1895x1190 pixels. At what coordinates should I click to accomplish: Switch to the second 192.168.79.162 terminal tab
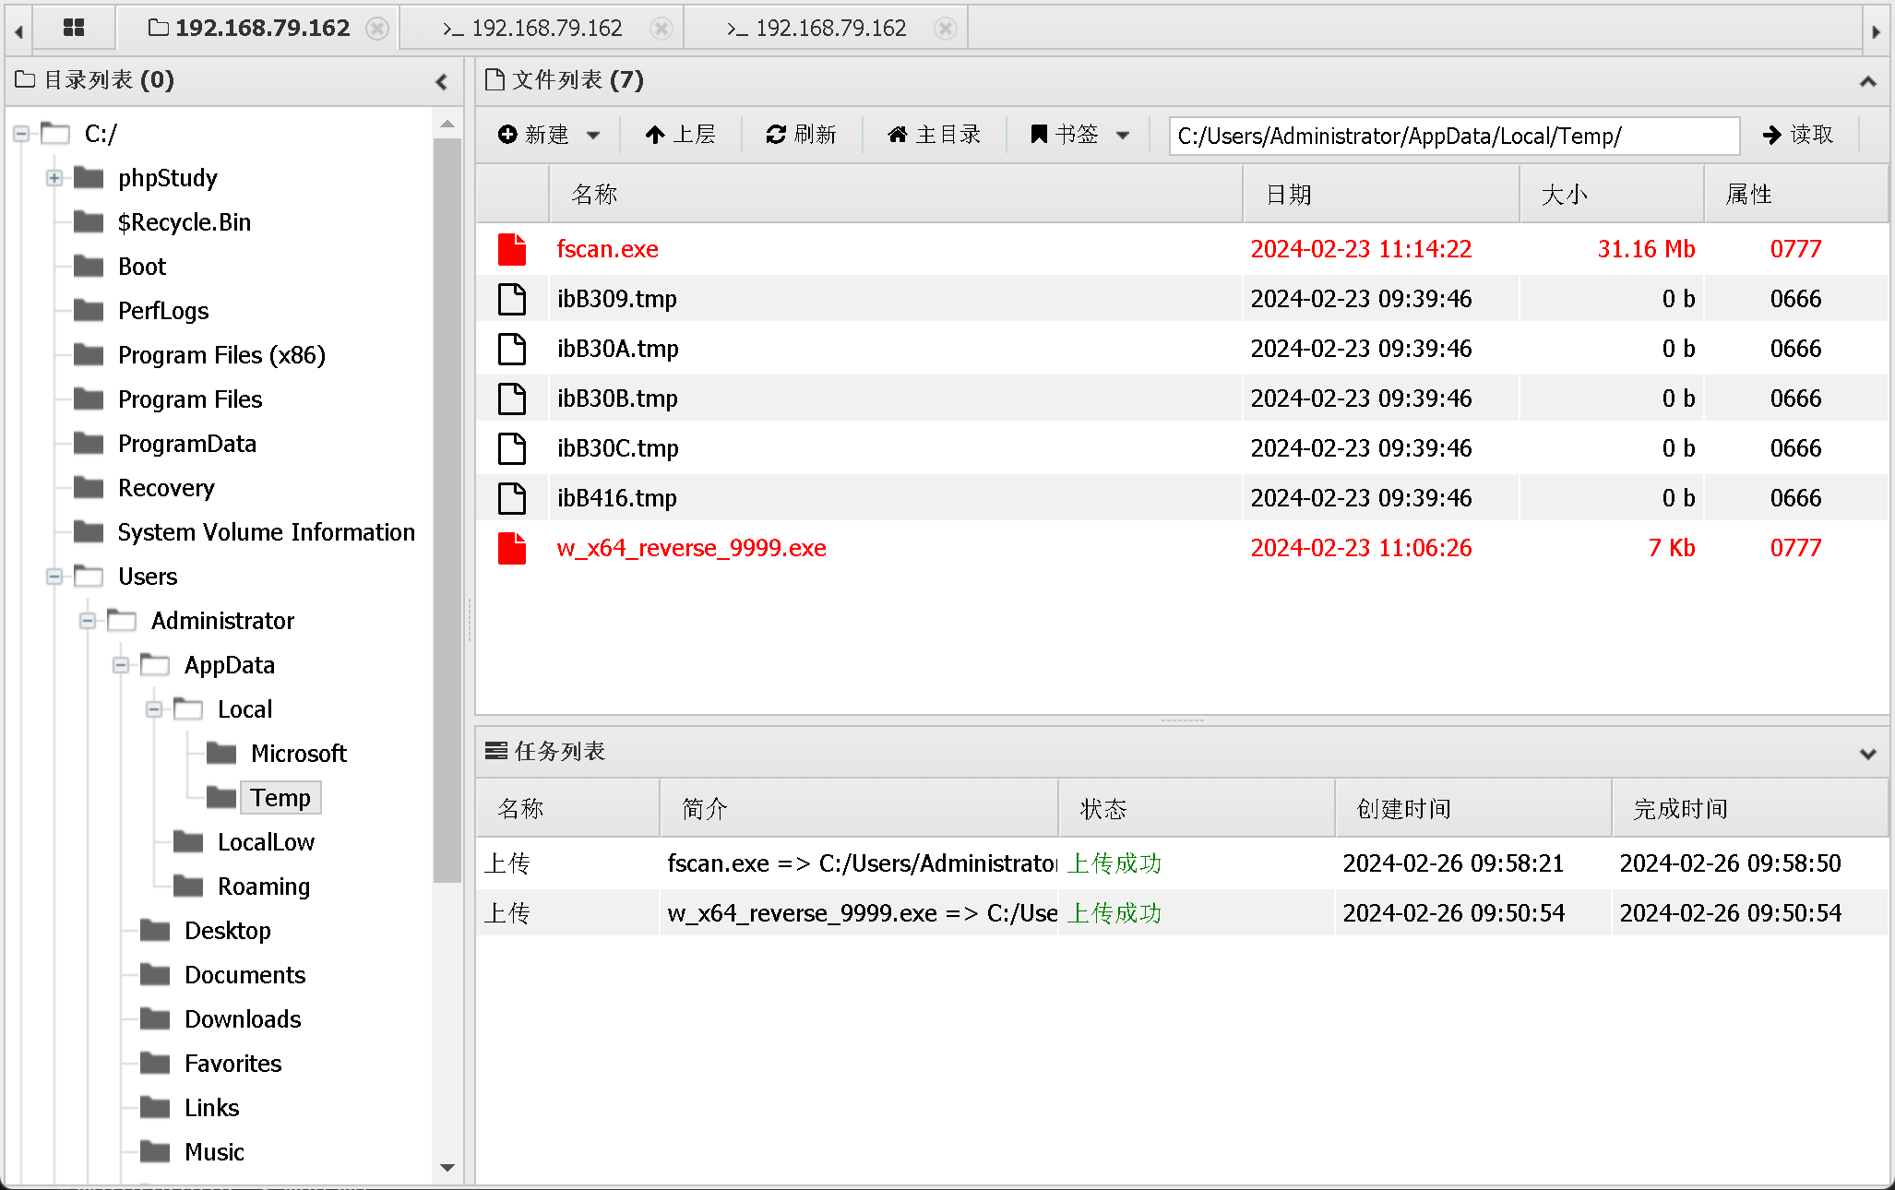coord(544,29)
